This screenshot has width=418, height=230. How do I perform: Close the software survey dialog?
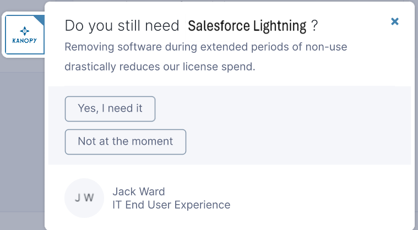[394, 21]
